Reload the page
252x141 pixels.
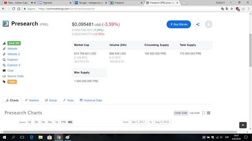click(14, 9)
